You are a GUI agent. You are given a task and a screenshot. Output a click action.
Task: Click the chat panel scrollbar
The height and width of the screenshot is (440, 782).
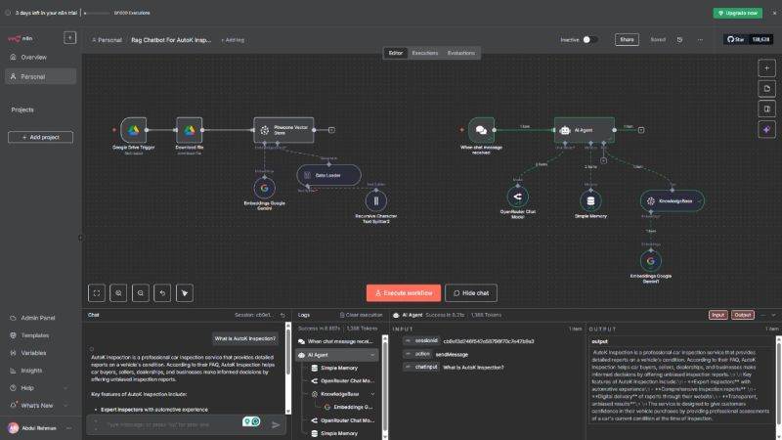[x=287, y=368]
